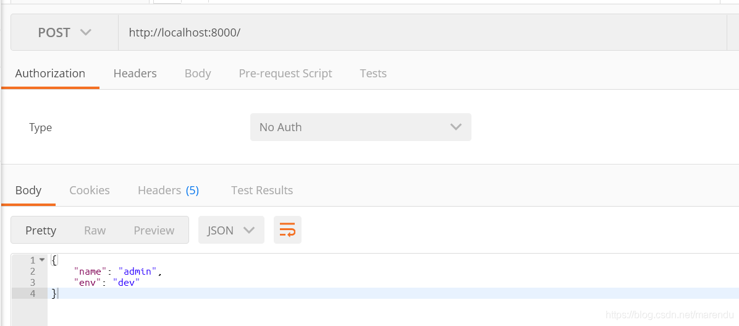The width and height of the screenshot is (739, 326).
Task: Open the response Cookies tab
Action: point(90,190)
